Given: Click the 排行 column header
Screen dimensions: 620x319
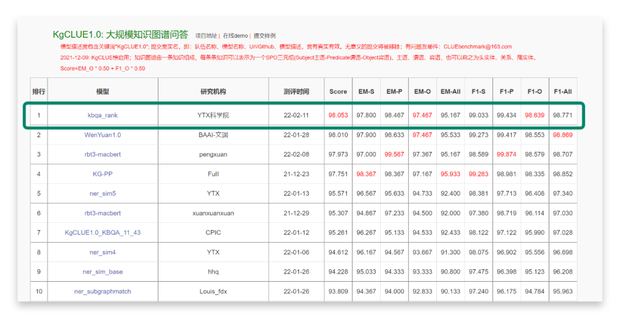Looking at the screenshot, I should pyautogui.click(x=39, y=92).
